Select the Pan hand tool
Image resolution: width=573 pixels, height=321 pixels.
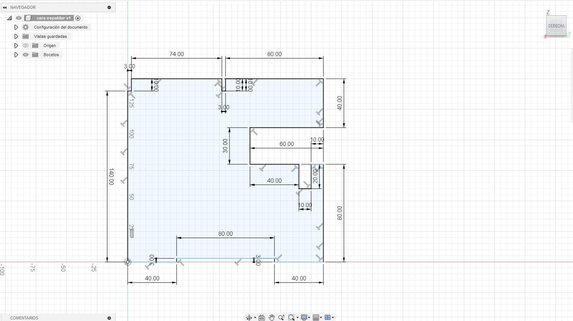272,318
